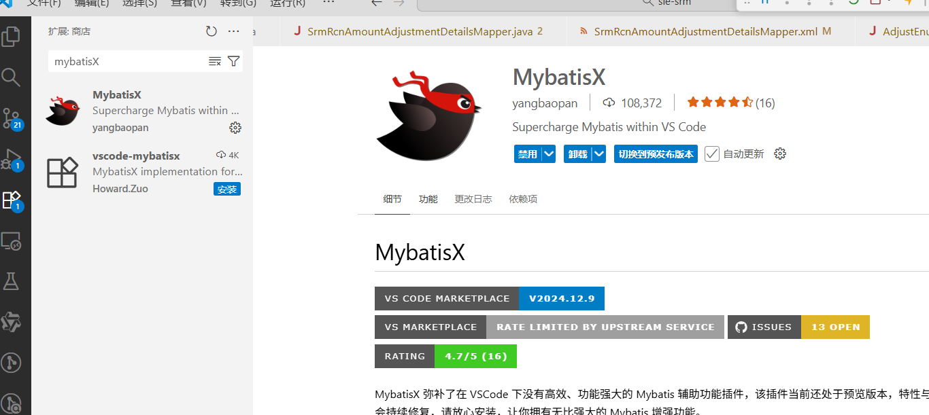Open the Remote Explorer view
The height and width of the screenshot is (415, 929).
pos(12,240)
